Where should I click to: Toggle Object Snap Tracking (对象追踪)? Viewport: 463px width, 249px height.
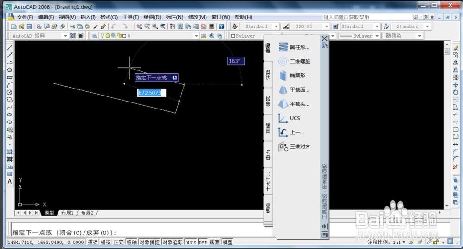pos(173,242)
